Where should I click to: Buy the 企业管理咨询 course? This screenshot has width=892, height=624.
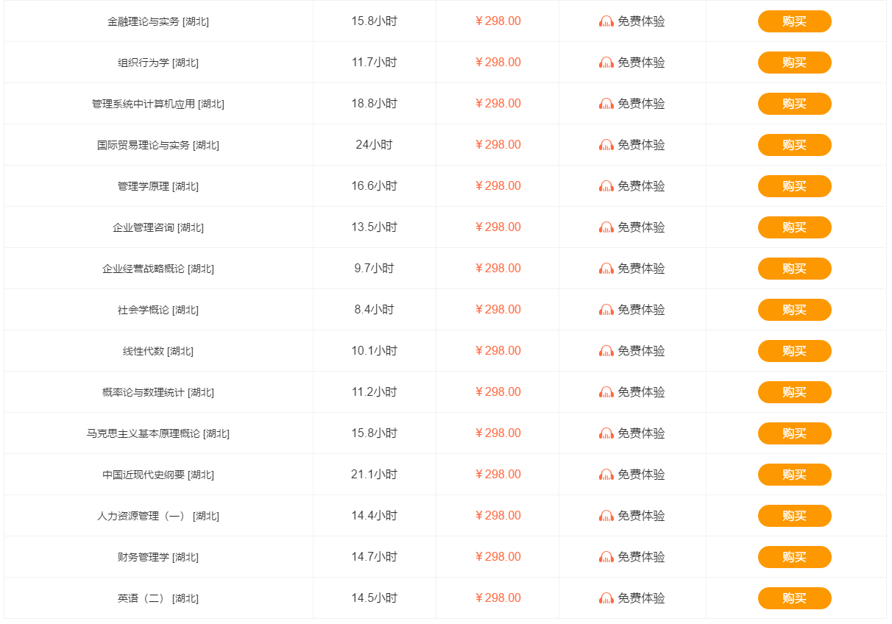click(x=794, y=227)
